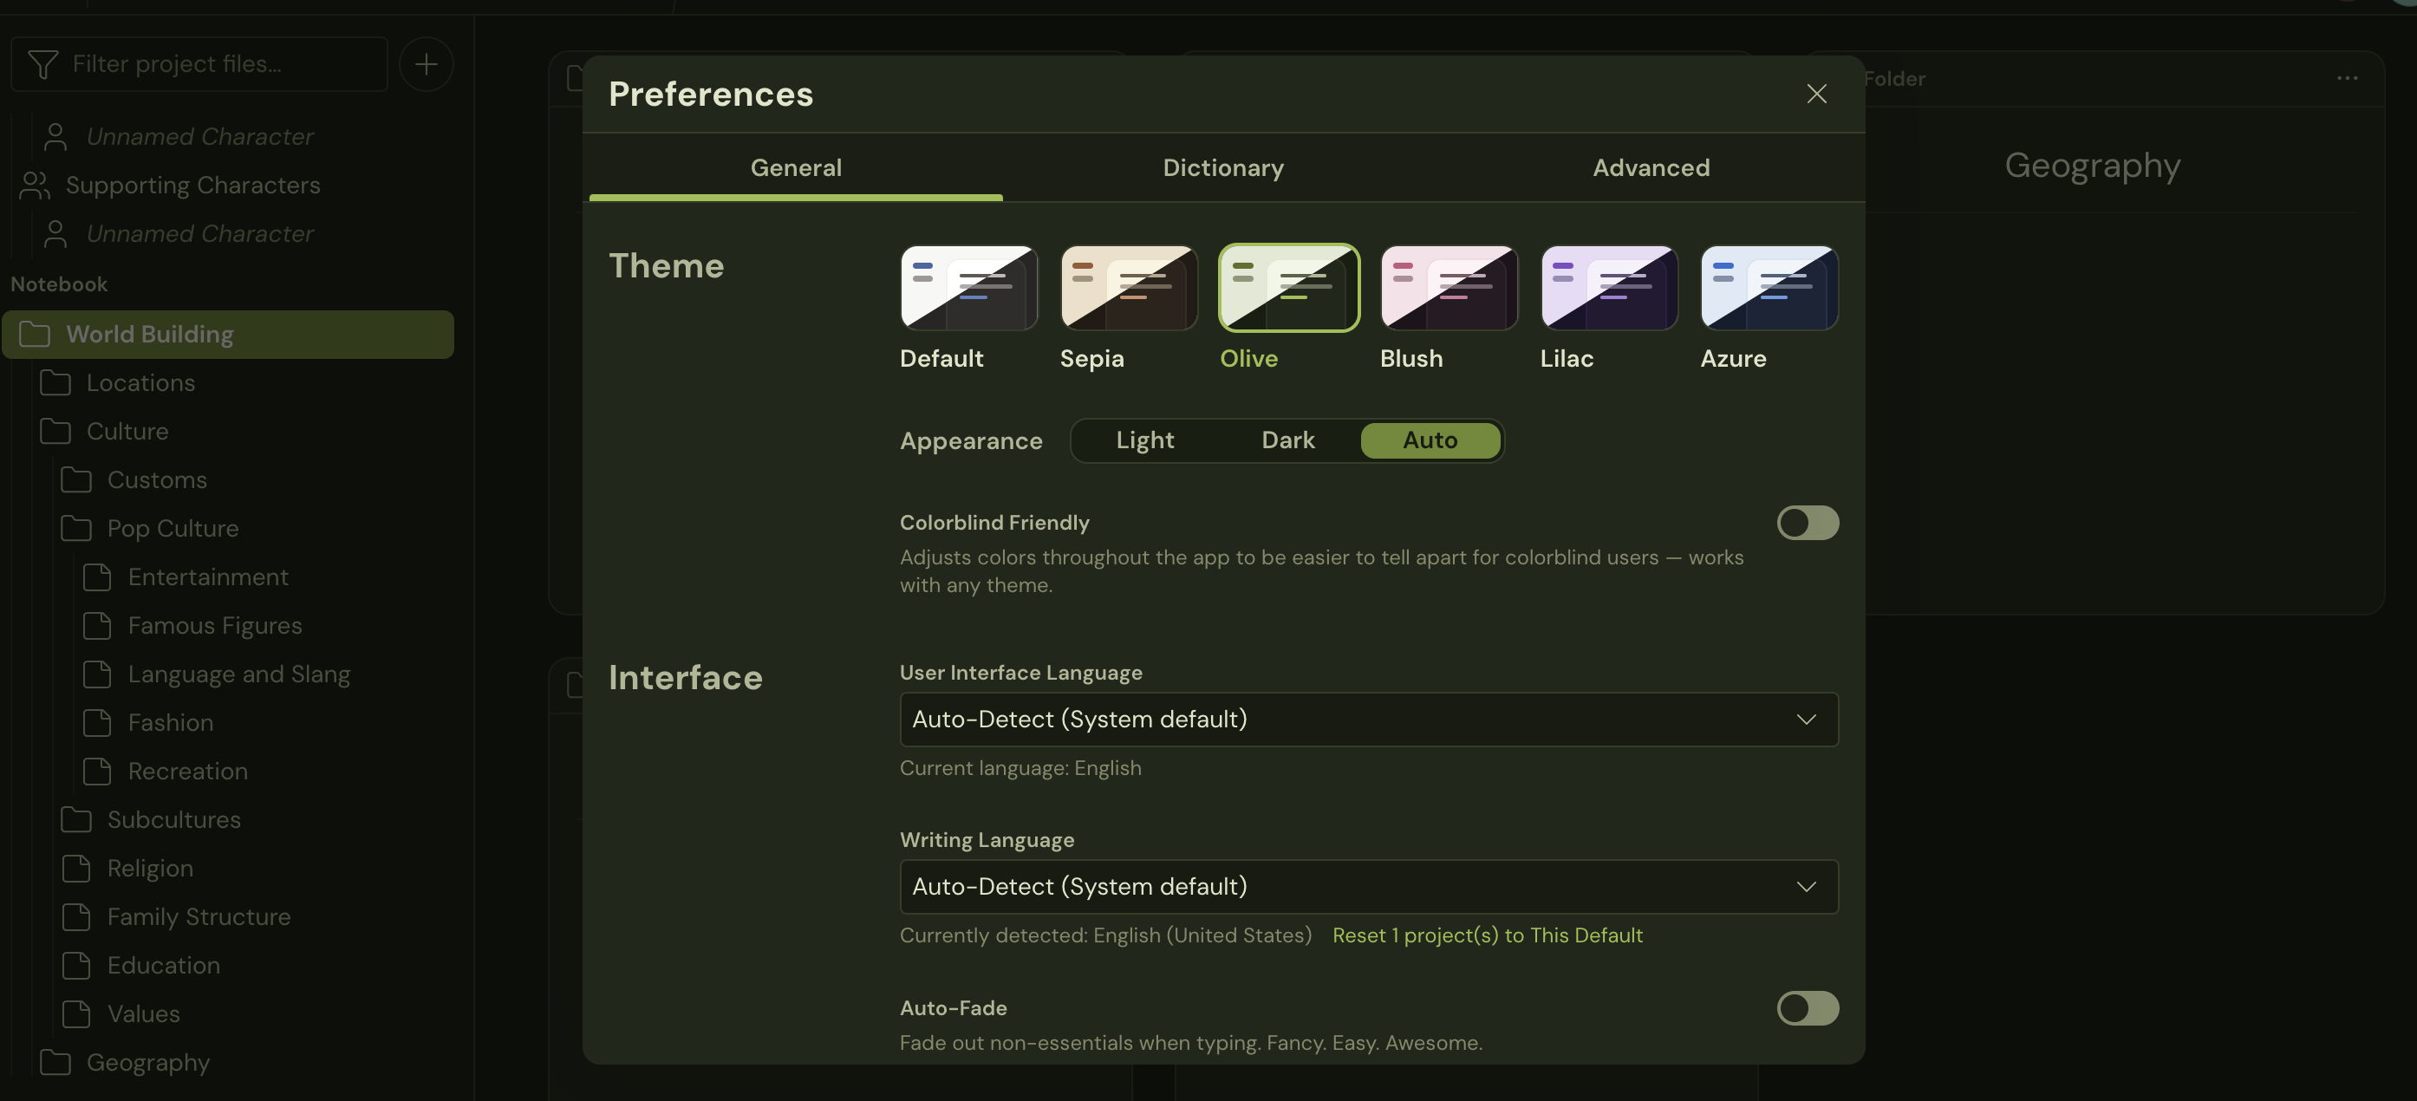Switch to the Dictionary tab
The height and width of the screenshot is (1101, 2417).
click(1222, 167)
